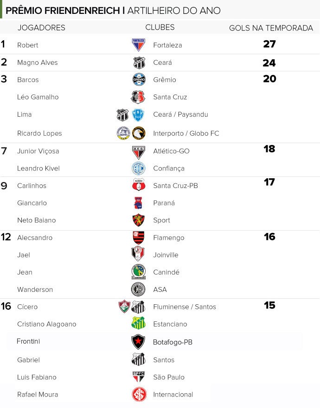
Task: Select the player name Robert
Action: (28, 45)
